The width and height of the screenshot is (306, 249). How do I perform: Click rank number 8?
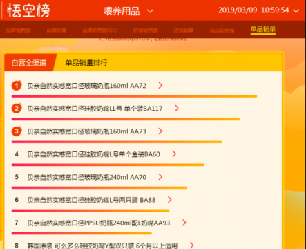17,246
